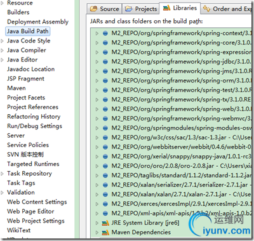Open the SVN 版本控制 page
The width and height of the screenshot is (254, 241).
(x=25, y=155)
